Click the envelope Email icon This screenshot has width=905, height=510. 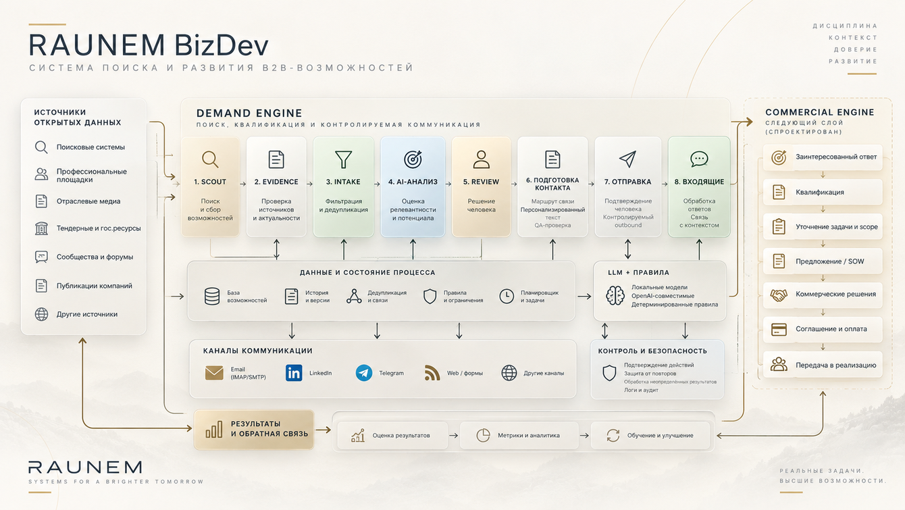[x=214, y=373]
